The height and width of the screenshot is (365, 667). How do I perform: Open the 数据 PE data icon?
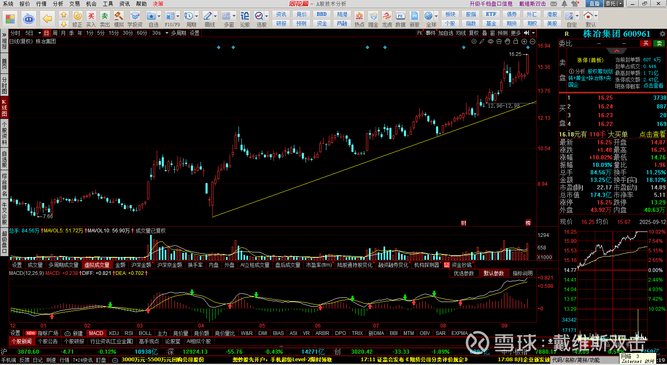click(x=400, y=16)
